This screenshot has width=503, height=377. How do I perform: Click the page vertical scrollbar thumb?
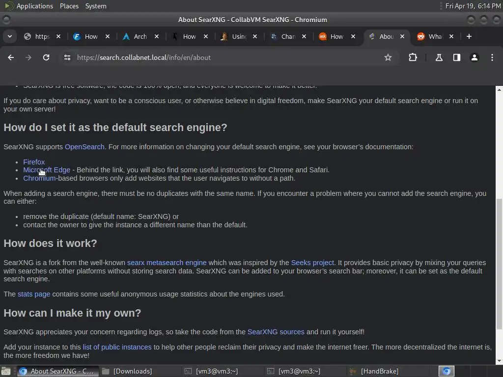(x=499, y=264)
